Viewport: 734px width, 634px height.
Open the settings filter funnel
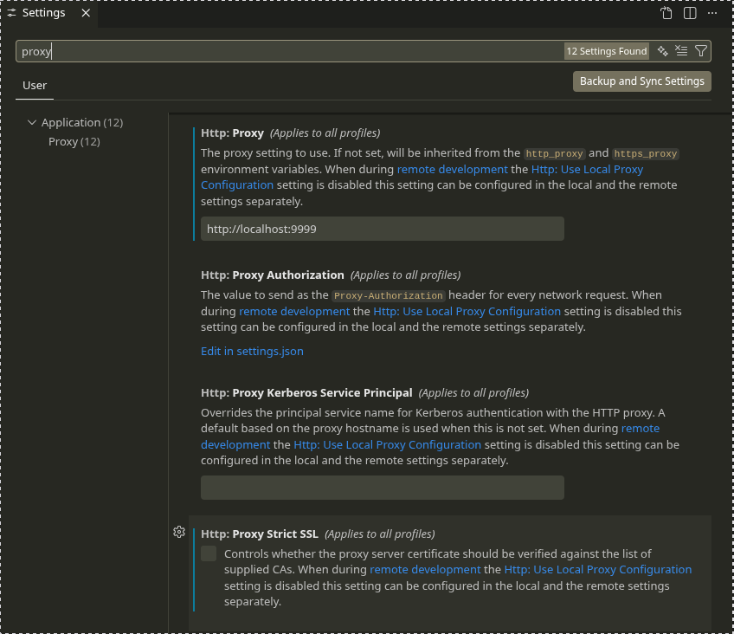coord(701,51)
